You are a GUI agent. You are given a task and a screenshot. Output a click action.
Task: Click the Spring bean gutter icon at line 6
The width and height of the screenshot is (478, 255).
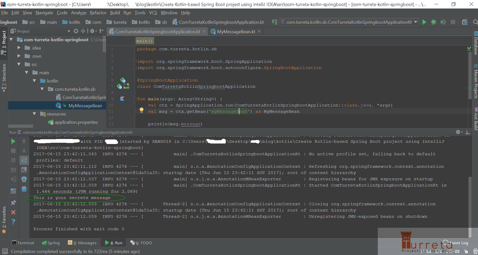click(123, 80)
